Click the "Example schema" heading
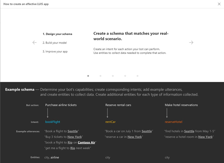224x163 pixels. coord(20,90)
